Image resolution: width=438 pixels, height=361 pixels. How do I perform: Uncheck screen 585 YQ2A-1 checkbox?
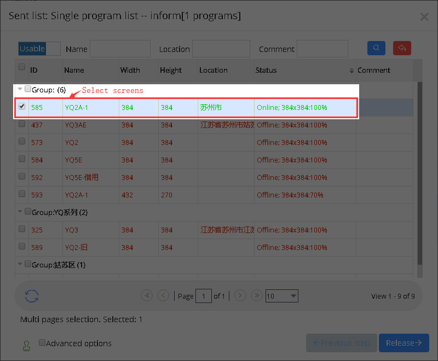(22, 106)
